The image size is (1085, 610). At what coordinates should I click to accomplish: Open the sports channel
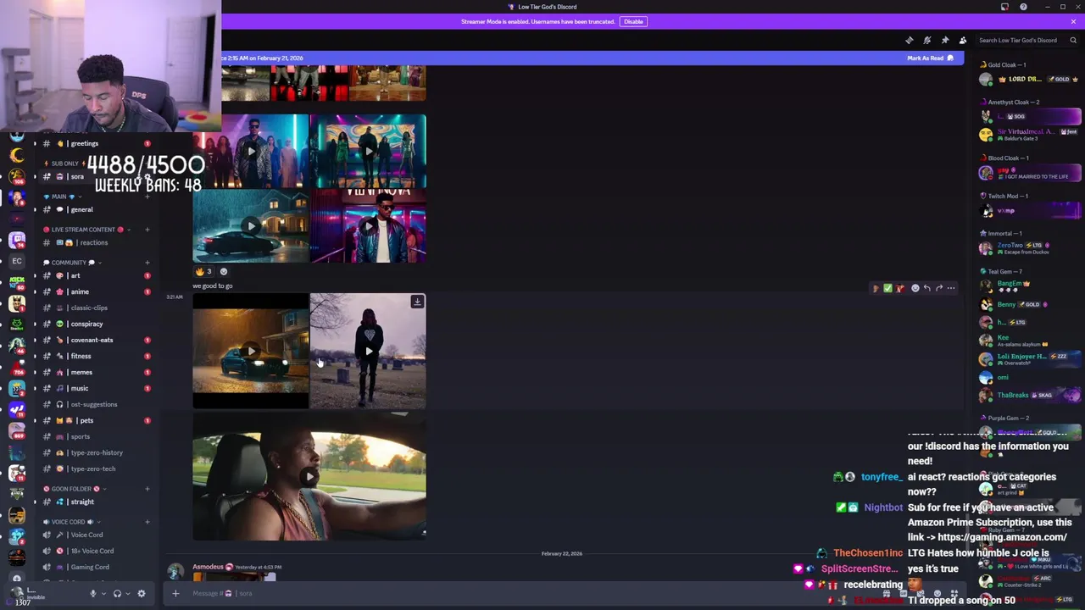(x=95, y=436)
